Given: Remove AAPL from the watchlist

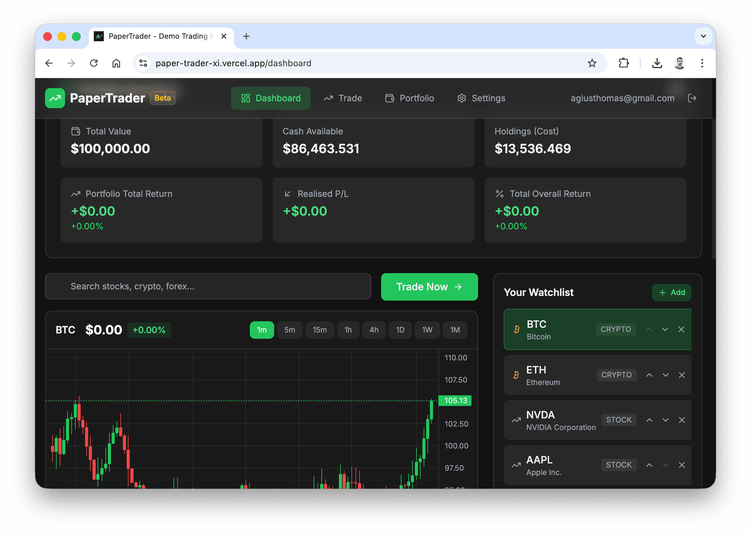Looking at the screenshot, I should [x=681, y=465].
